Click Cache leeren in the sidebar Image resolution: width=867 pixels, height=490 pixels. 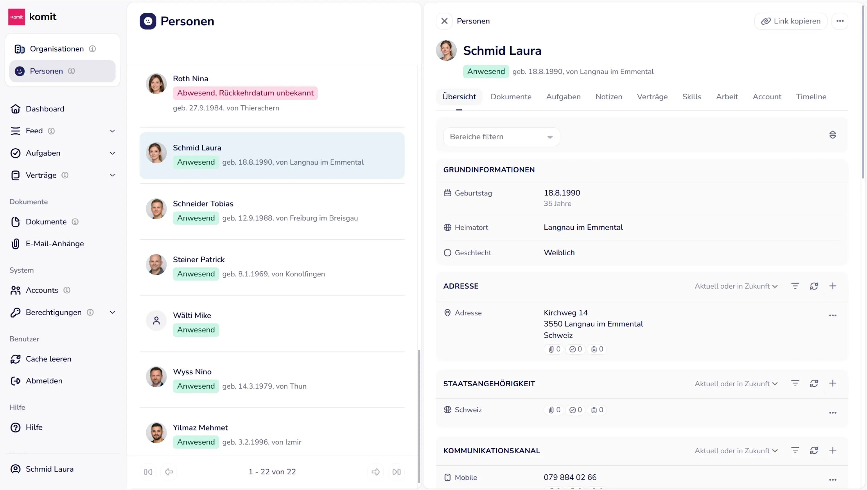48,359
